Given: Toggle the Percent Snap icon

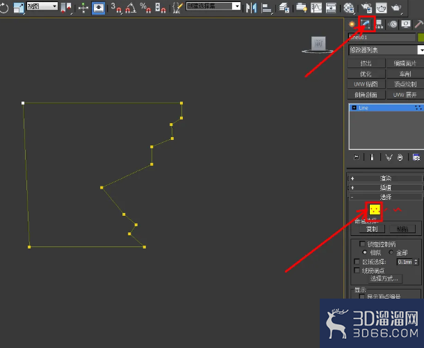Looking at the screenshot, I should point(145,8).
